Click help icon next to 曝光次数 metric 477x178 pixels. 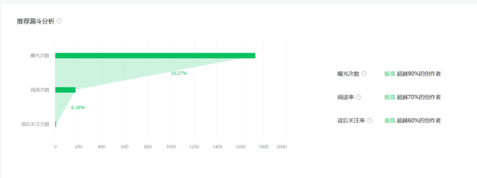[x=364, y=74]
